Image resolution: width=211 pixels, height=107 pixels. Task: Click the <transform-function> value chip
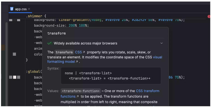pos(81,91)
